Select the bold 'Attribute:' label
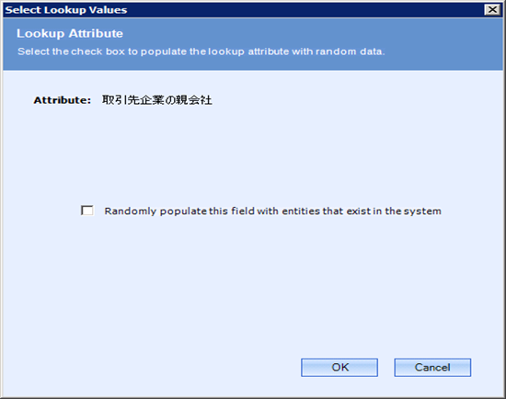 click(x=63, y=100)
